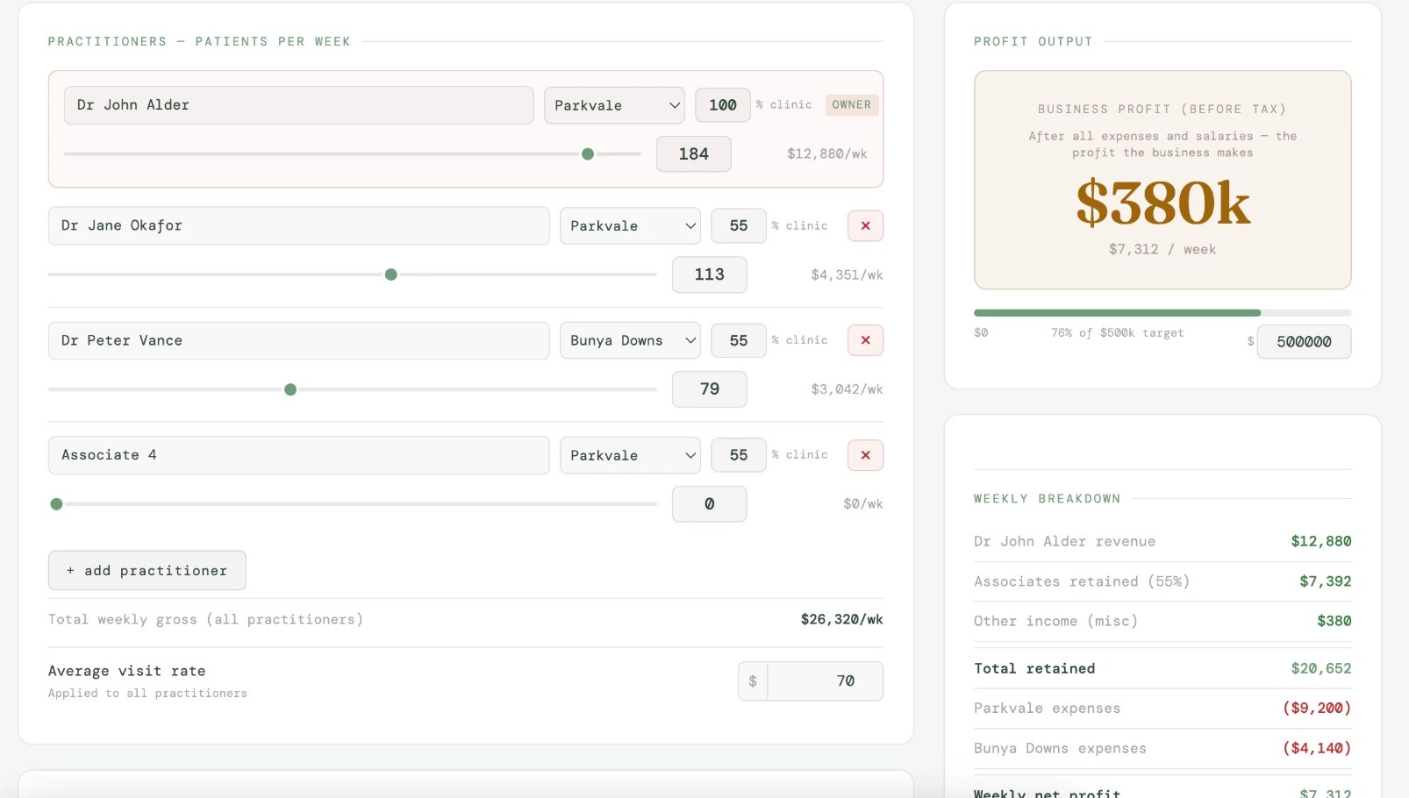Open Dr Jane Okafor's Parkvale clinic dropdown
The image size is (1409, 798).
pos(630,225)
